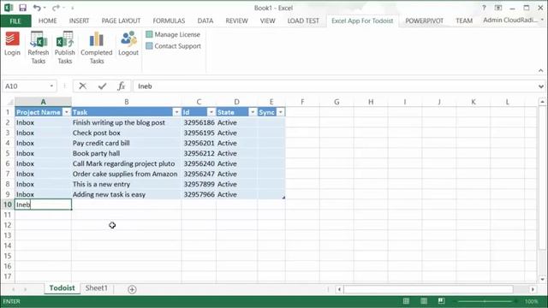The height and width of the screenshot is (308, 548).
Task: Open the LOAD TEST ribbon tab
Action: 303,21
